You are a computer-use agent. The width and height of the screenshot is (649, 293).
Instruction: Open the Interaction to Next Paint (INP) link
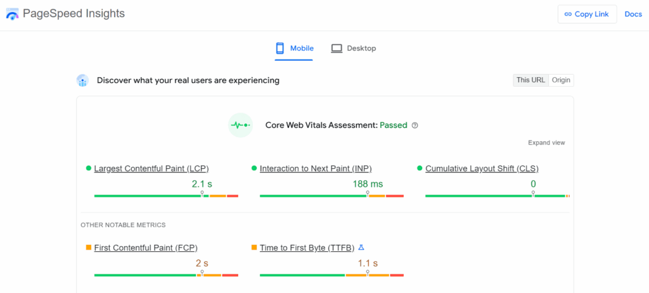coord(316,168)
